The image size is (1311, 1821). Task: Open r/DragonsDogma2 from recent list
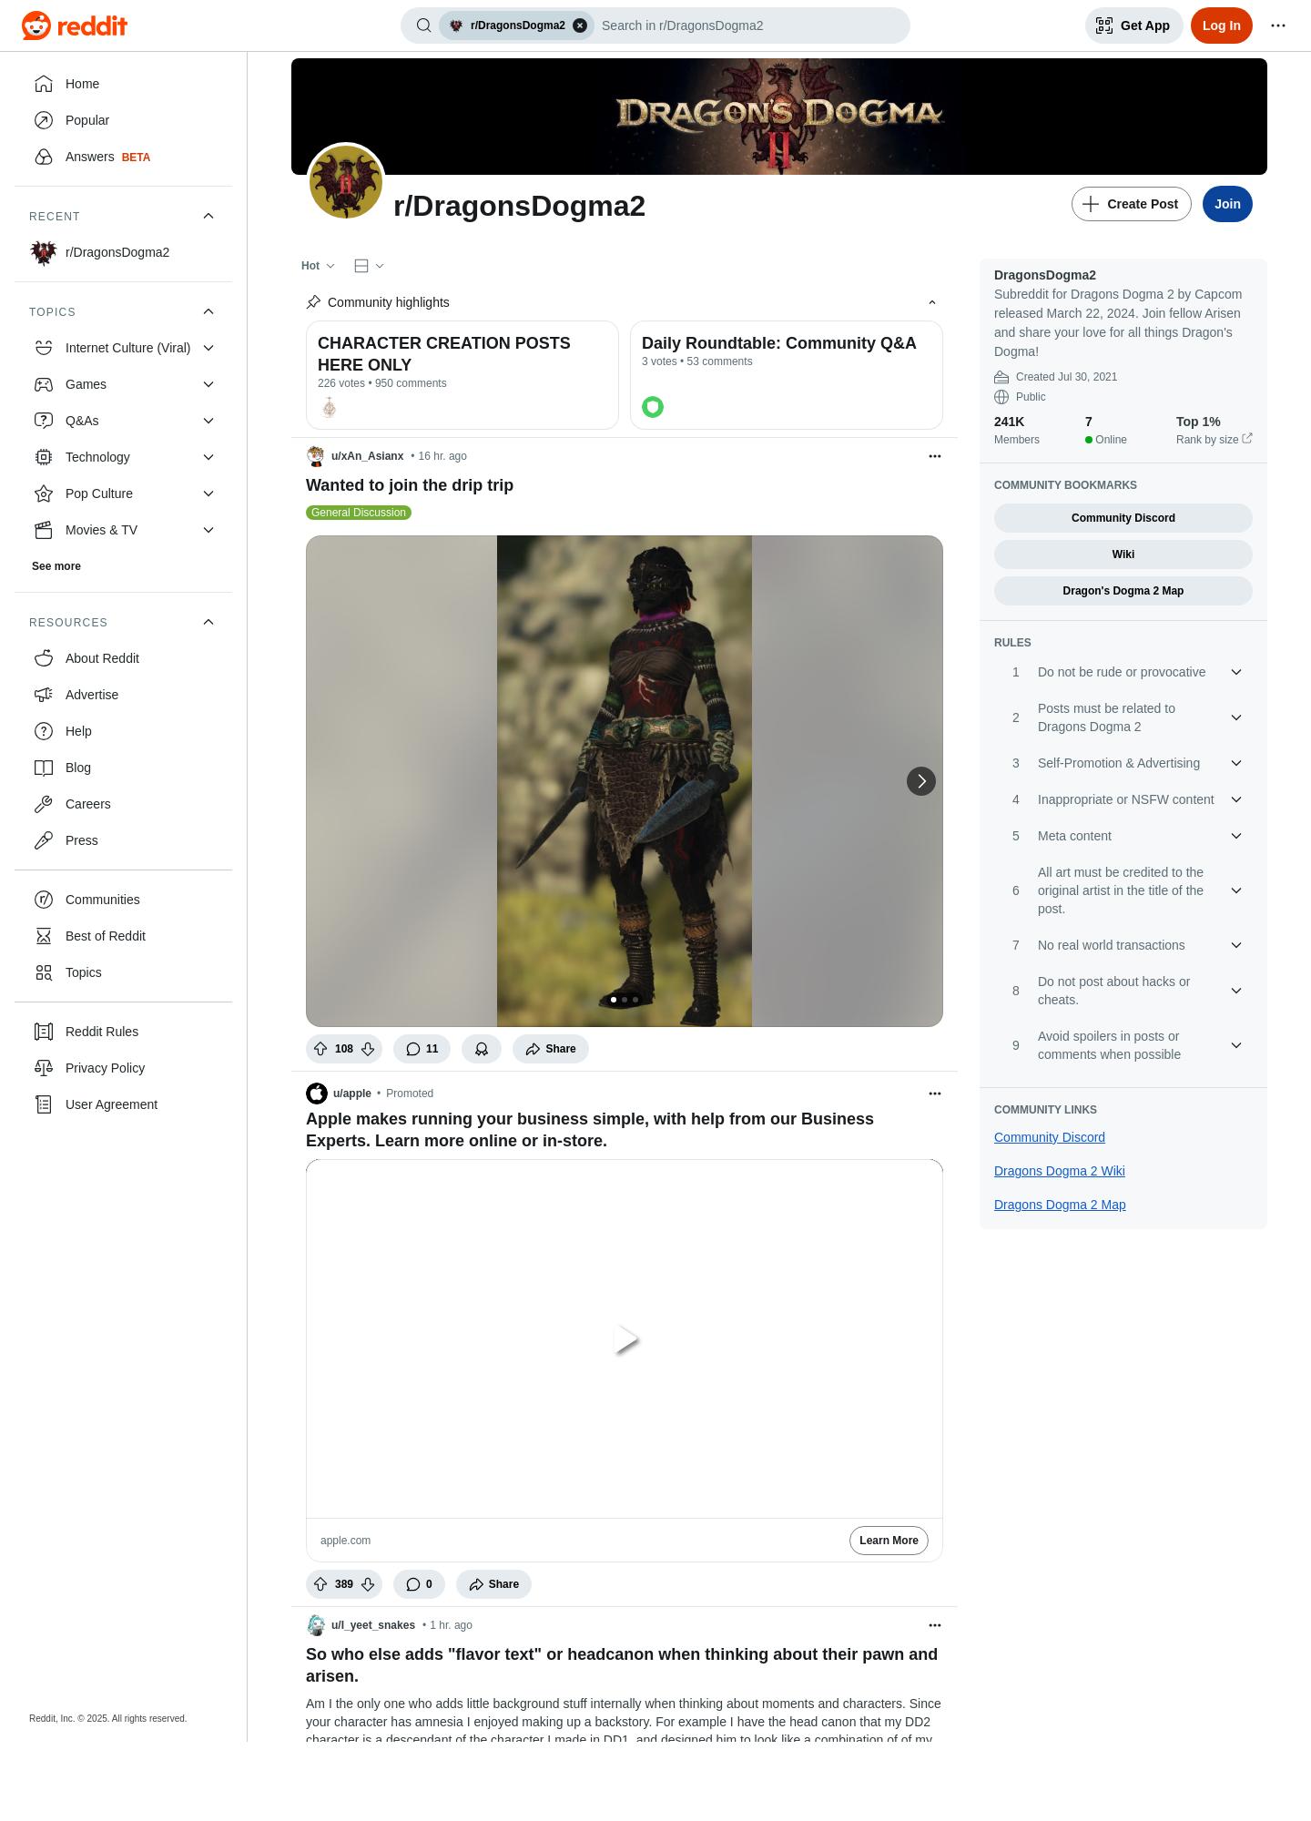[x=124, y=252]
